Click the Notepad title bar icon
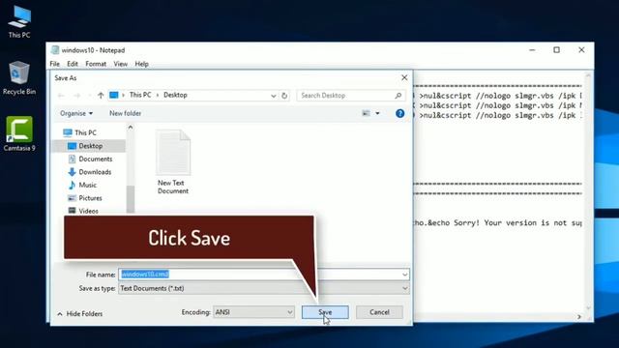The width and height of the screenshot is (619, 348). pos(55,50)
